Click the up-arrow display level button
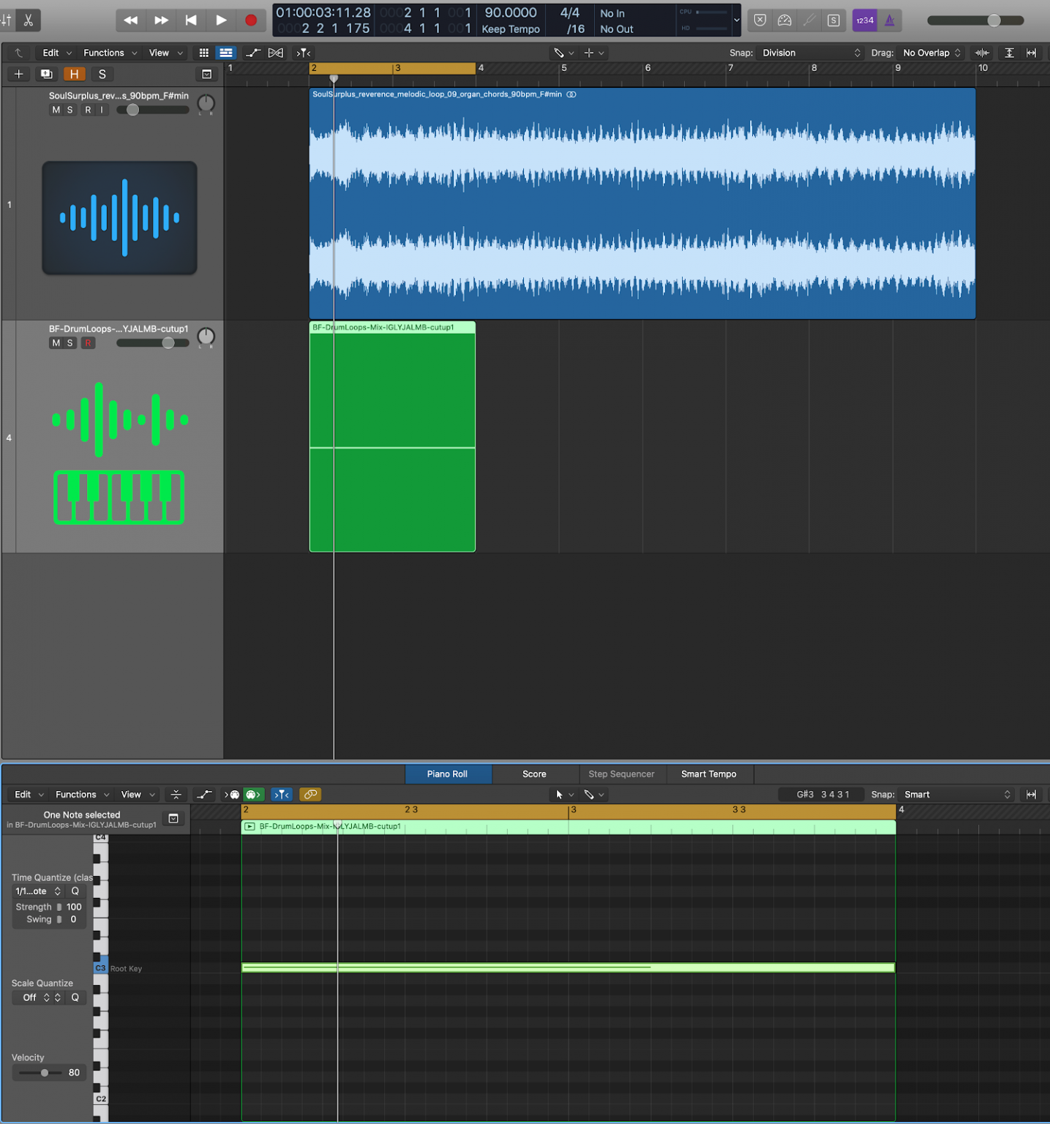 pos(19,53)
